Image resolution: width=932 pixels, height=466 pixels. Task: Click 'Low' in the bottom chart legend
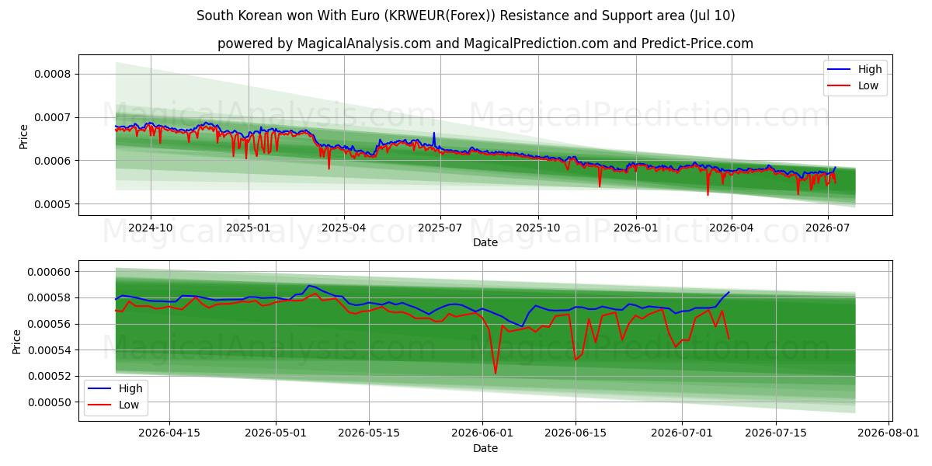(129, 405)
